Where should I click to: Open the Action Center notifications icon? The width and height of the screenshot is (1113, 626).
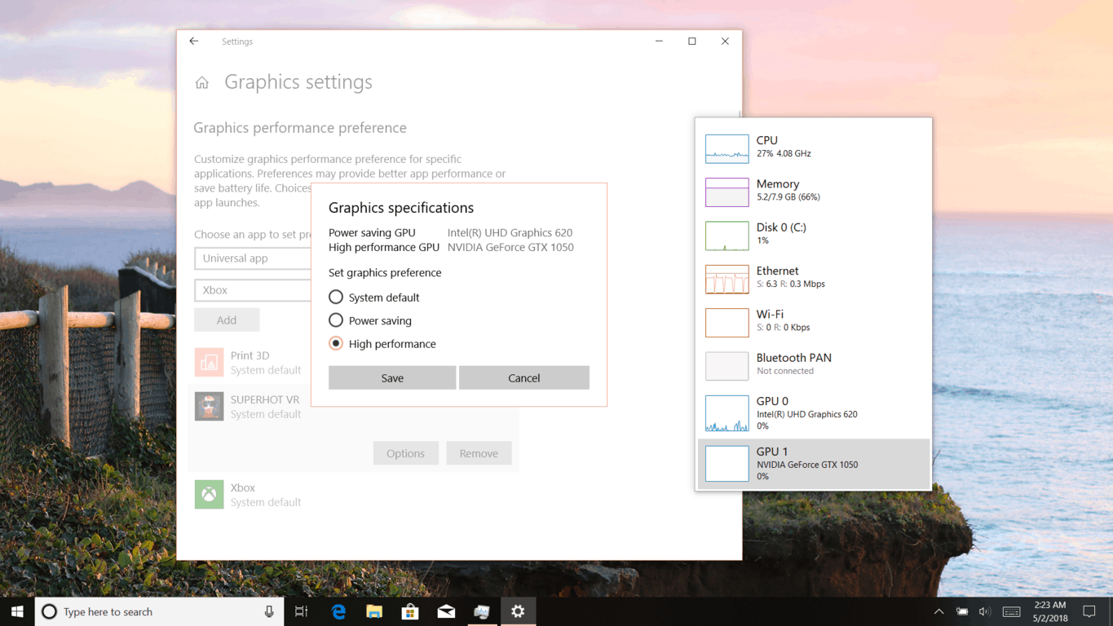[x=1089, y=611]
